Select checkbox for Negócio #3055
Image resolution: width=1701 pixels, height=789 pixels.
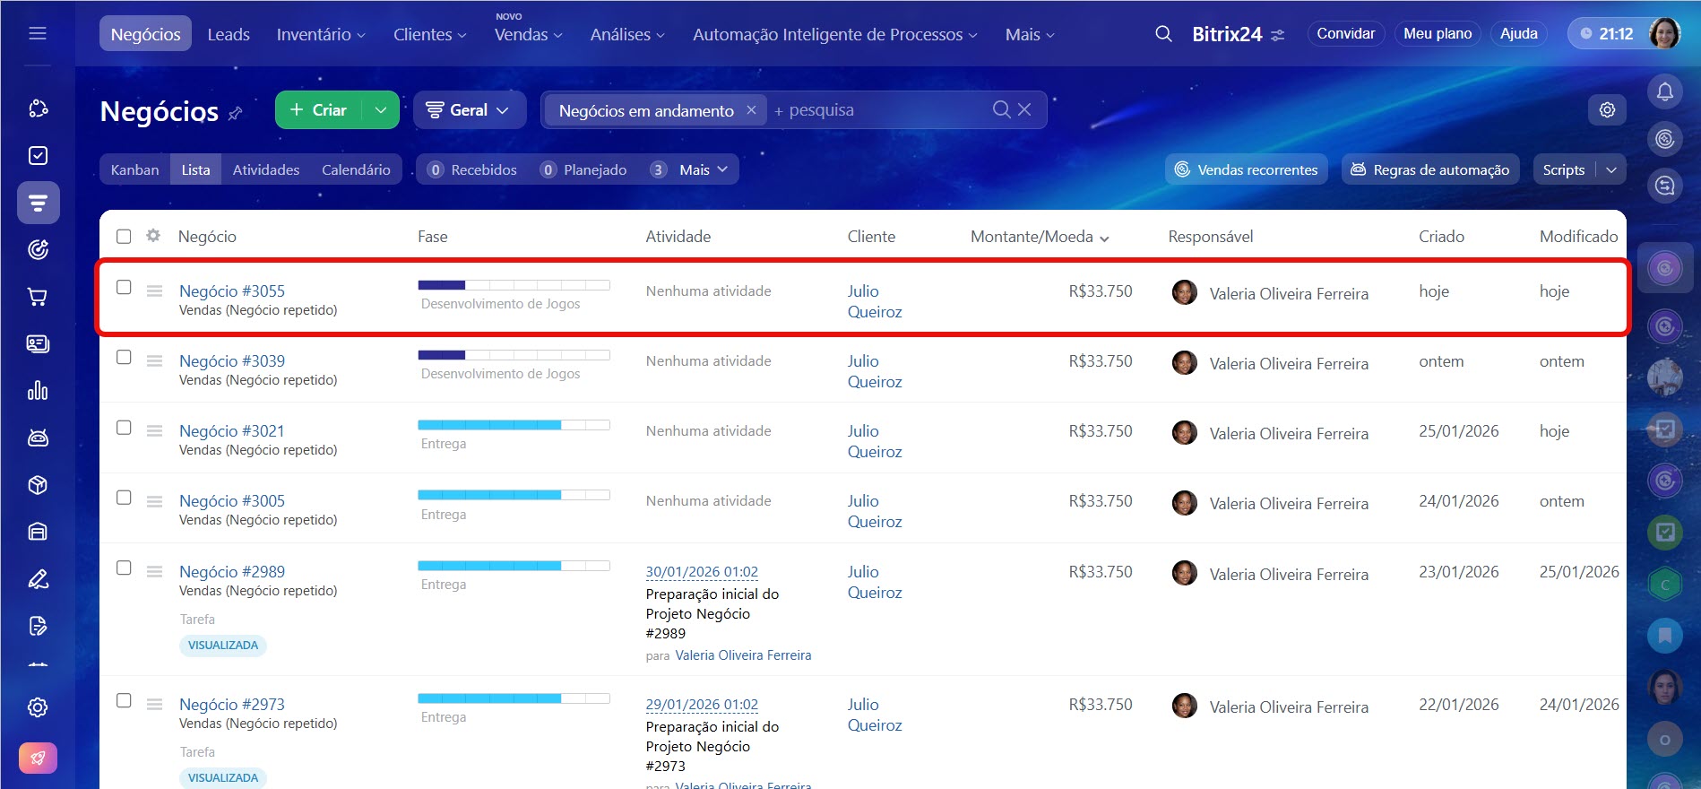coord(124,288)
